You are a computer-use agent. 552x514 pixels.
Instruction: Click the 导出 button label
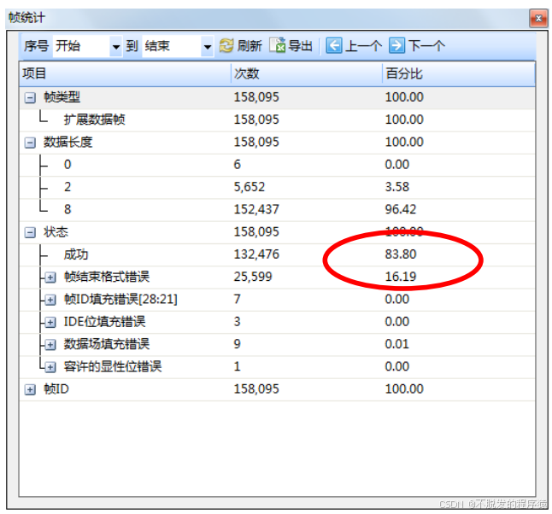click(300, 46)
